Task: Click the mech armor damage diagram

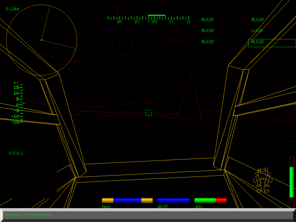Action: (263, 180)
